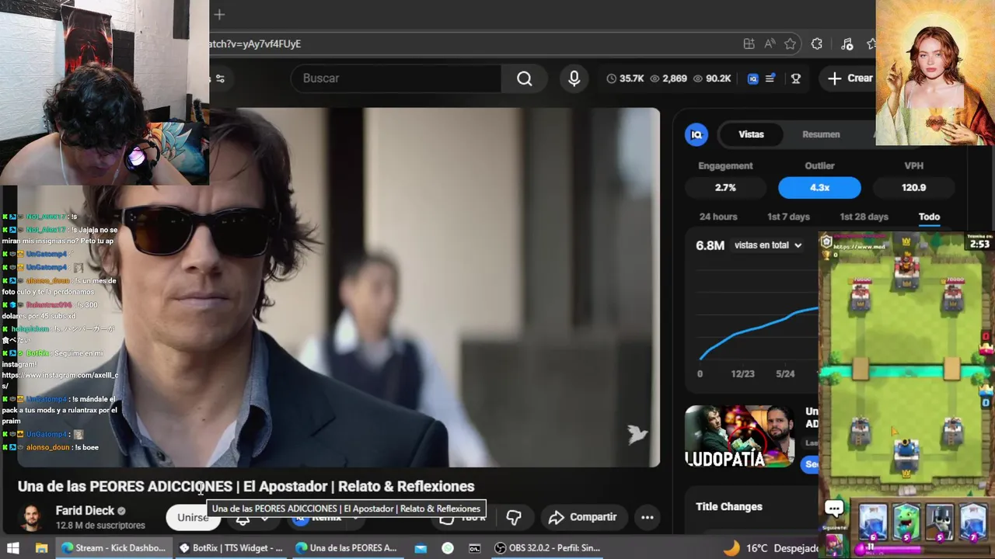Click the 2.7% Engagement pill
Image resolution: width=995 pixels, height=559 pixels.
725,188
